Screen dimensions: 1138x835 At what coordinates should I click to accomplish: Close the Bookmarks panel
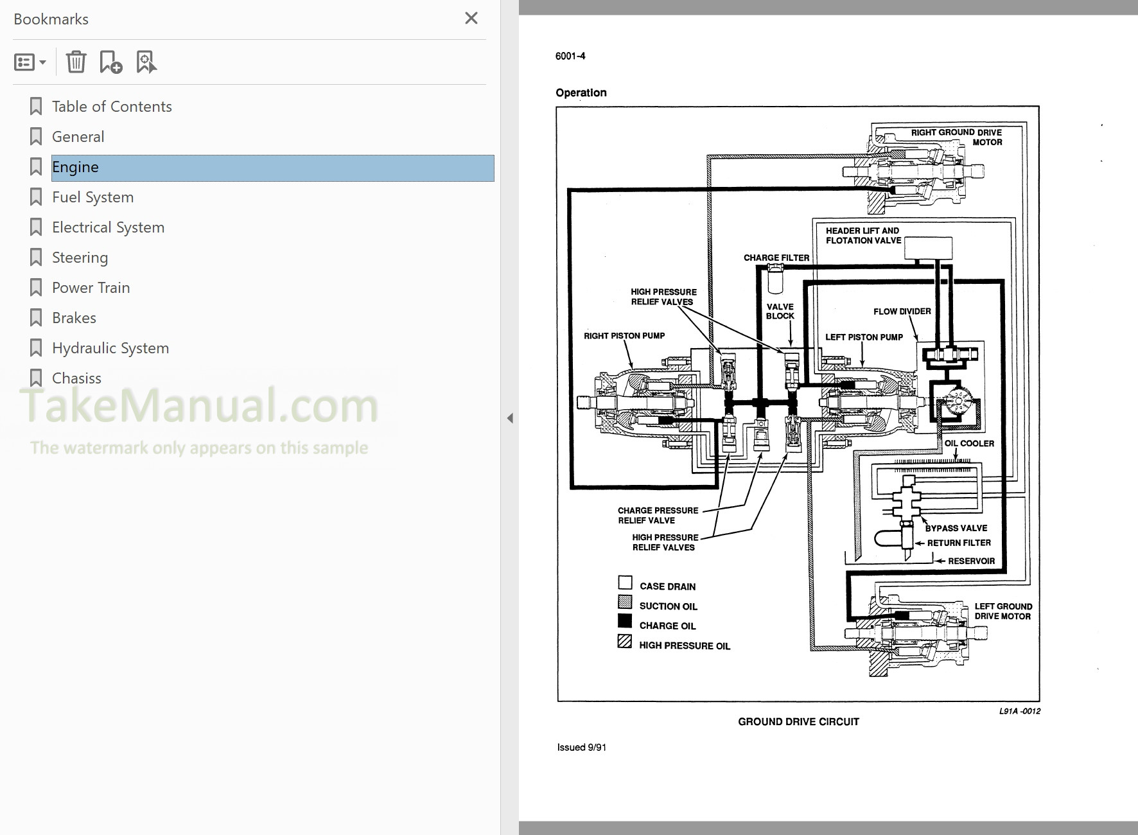(x=471, y=18)
